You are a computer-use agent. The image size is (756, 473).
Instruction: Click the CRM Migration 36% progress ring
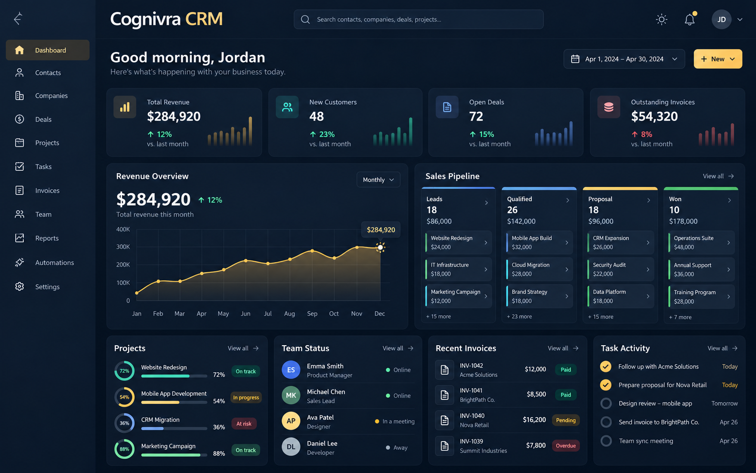tap(124, 423)
